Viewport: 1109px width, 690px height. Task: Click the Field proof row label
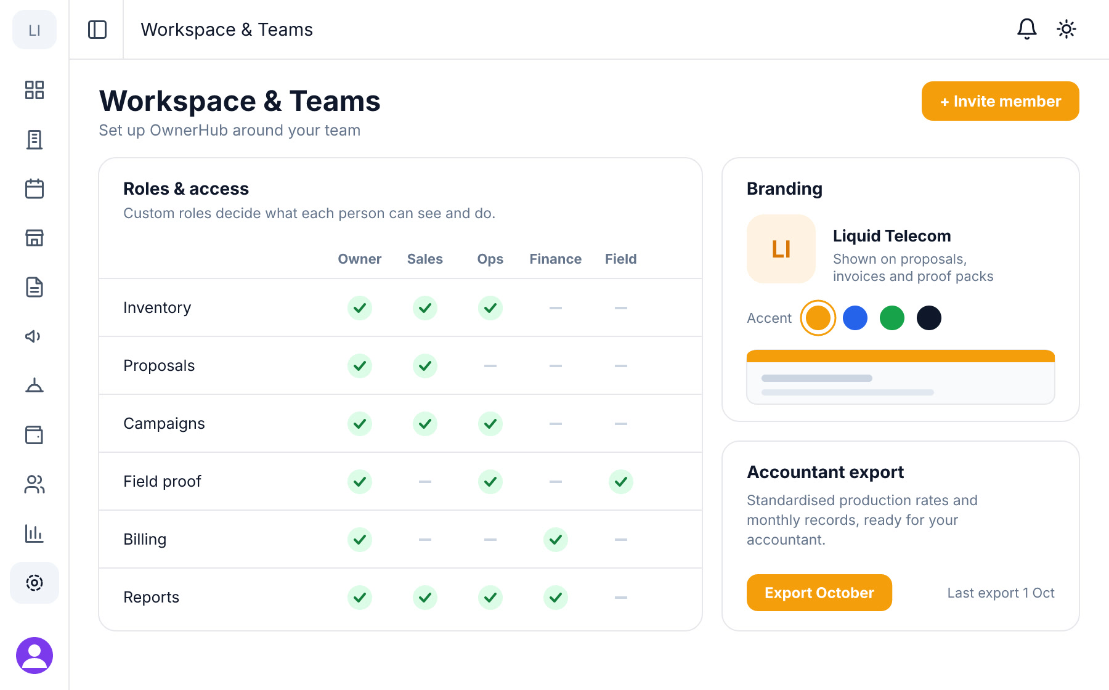point(162,481)
